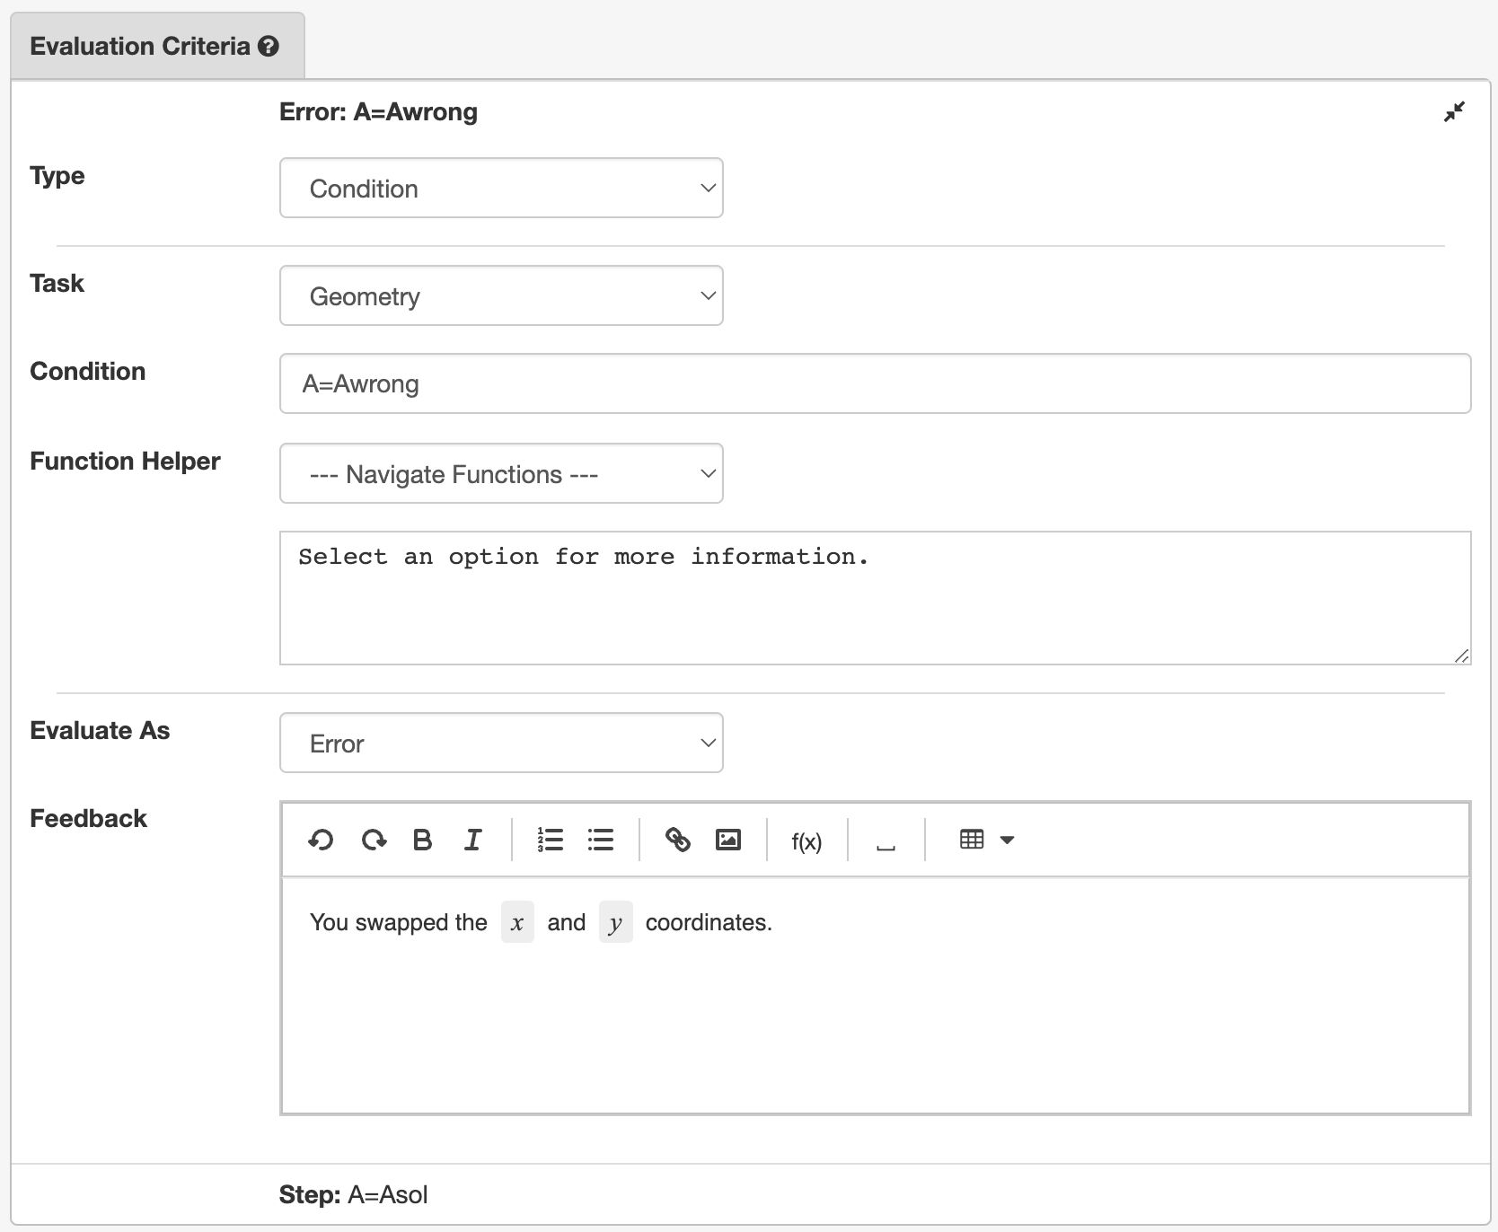Insert a hyperlink using the link icon
The height and width of the screenshot is (1232, 1498).
678,840
